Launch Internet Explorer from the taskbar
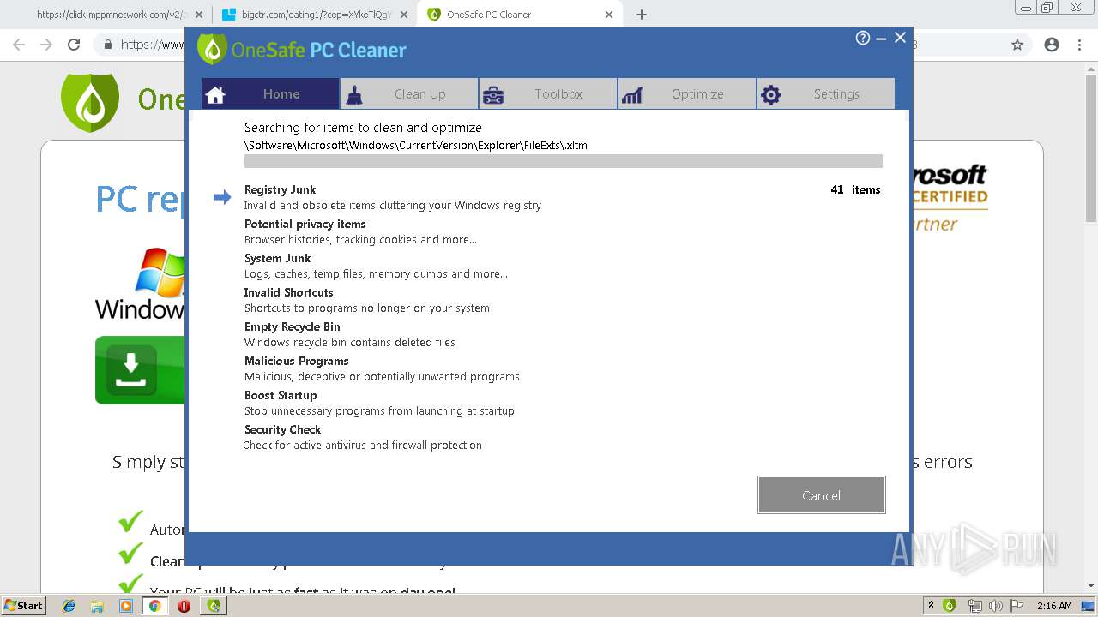This screenshot has height=617, width=1098. tap(69, 606)
